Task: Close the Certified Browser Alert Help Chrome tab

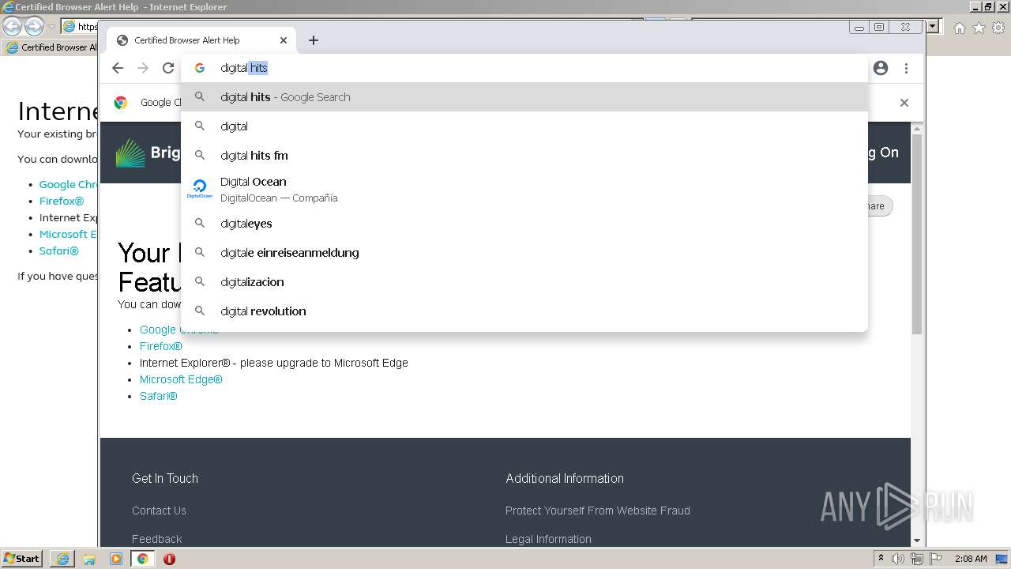Action: point(284,40)
